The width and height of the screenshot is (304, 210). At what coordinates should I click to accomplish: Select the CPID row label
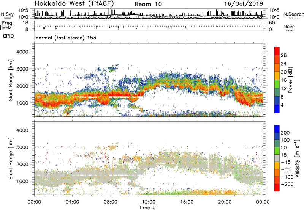pos(8,36)
